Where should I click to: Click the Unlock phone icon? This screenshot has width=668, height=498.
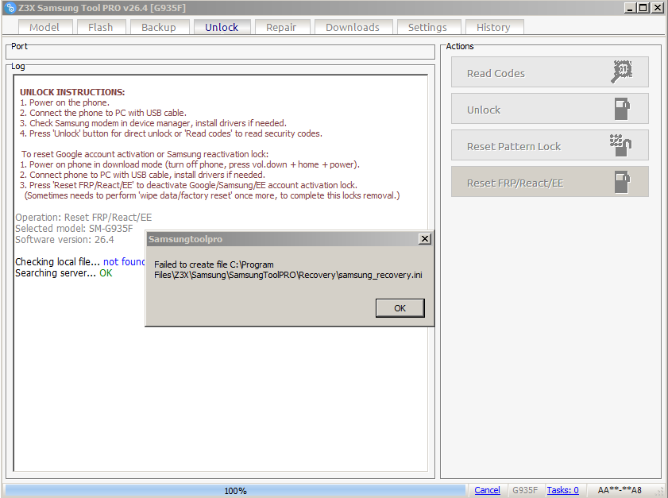coord(622,109)
